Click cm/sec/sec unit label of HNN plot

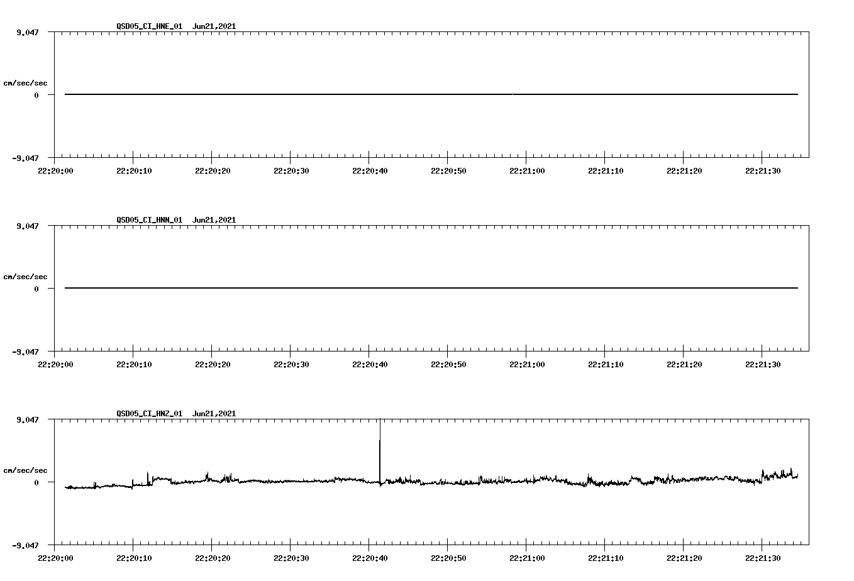click(25, 277)
